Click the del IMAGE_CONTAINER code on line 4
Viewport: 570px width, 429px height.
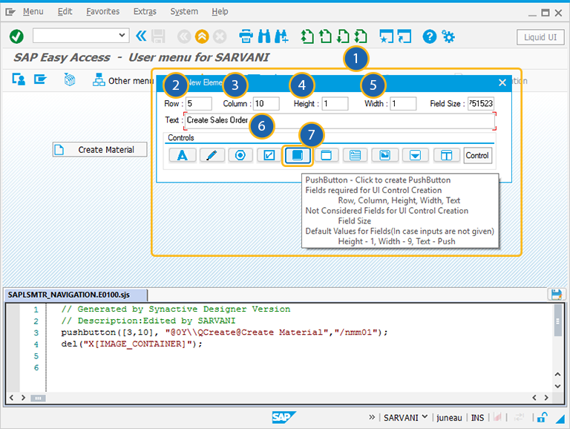click(131, 344)
